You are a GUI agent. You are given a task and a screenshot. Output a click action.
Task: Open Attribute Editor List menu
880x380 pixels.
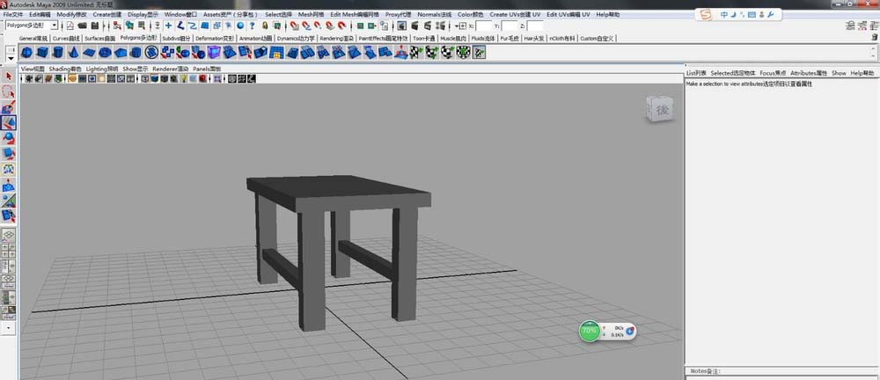696,73
